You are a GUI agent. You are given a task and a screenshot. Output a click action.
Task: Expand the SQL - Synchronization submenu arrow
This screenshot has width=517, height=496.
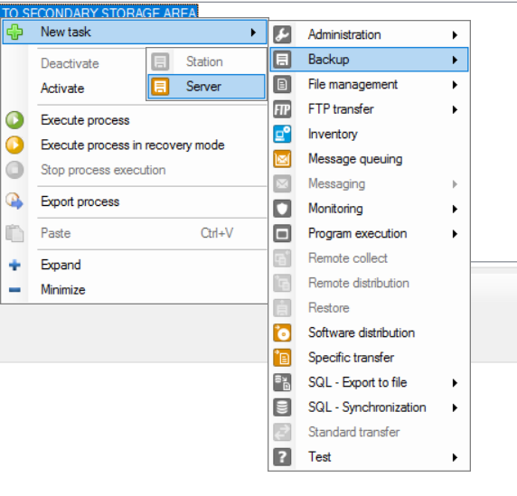pos(455,407)
